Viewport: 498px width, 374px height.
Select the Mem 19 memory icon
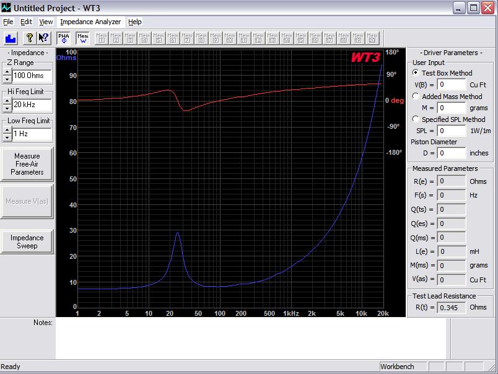pyautogui.click(x=357, y=38)
